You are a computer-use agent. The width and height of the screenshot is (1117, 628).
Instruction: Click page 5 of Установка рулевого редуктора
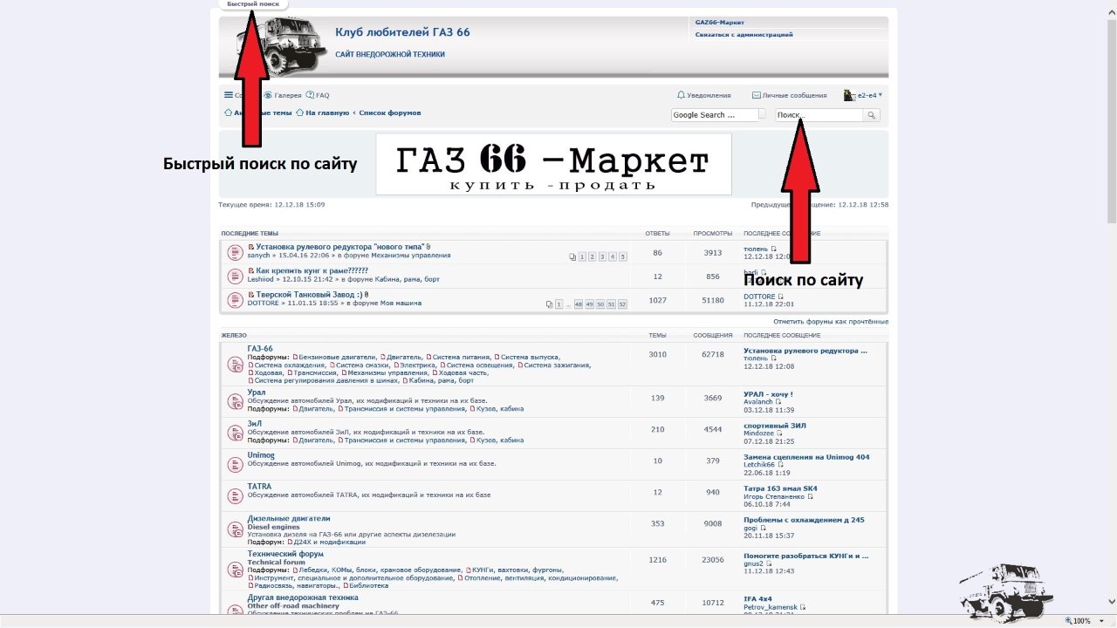point(623,256)
